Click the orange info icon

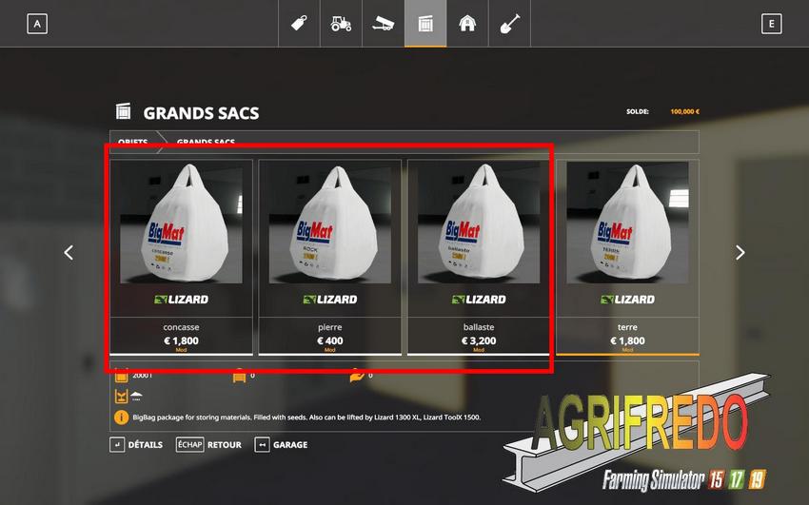coord(121,418)
